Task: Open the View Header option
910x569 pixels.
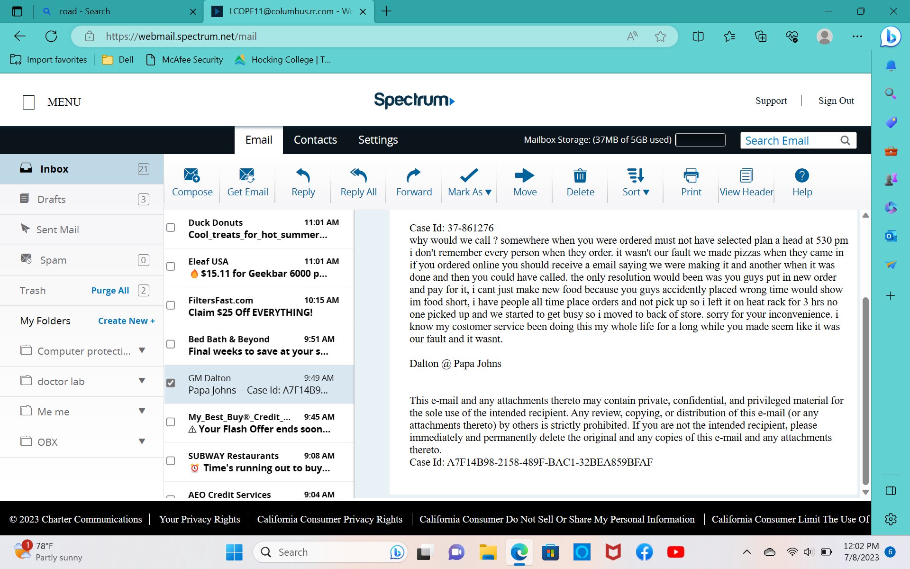Action: coord(746,176)
